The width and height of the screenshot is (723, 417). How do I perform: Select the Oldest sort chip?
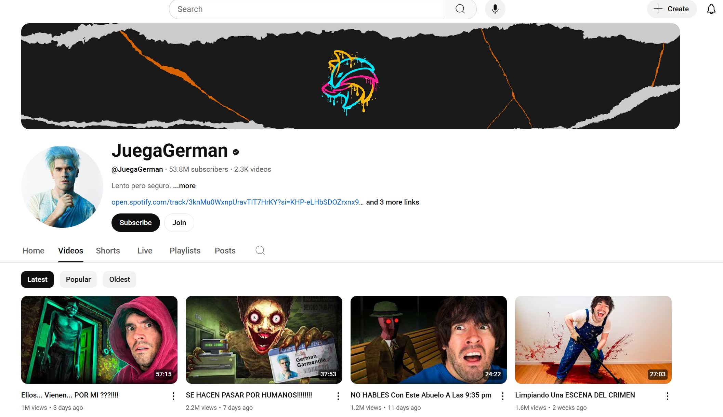coord(119,279)
